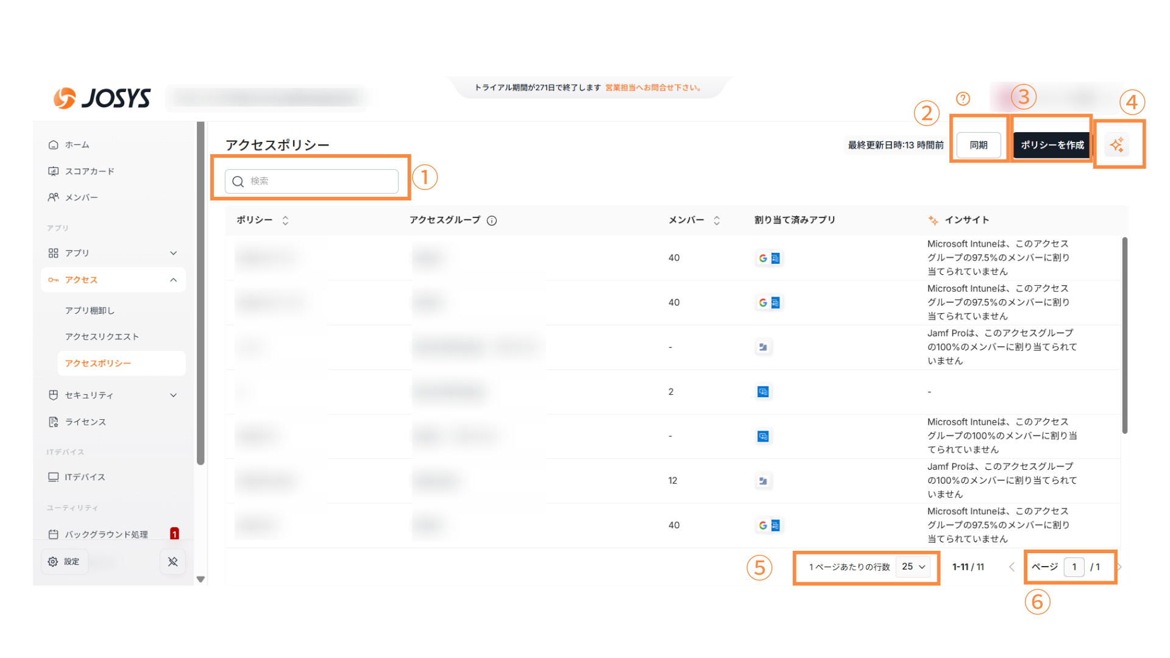Expand the アプリ sidebar menu
Image resolution: width=1170 pixels, height=658 pixels.
click(173, 253)
